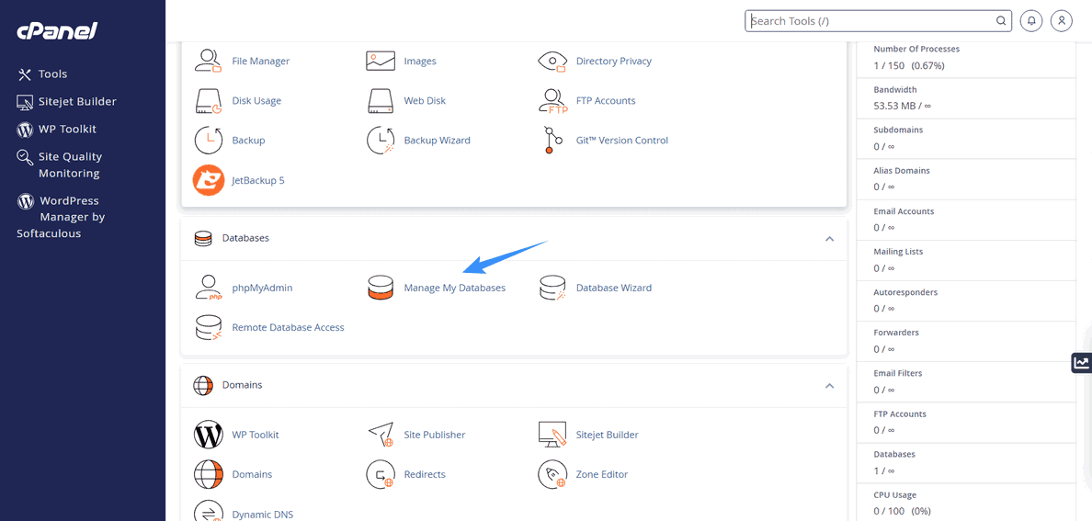
Task: Click the Autoresponders statistic label
Action: click(905, 292)
